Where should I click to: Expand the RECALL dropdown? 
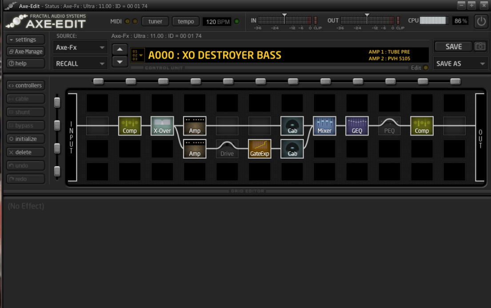click(x=80, y=64)
